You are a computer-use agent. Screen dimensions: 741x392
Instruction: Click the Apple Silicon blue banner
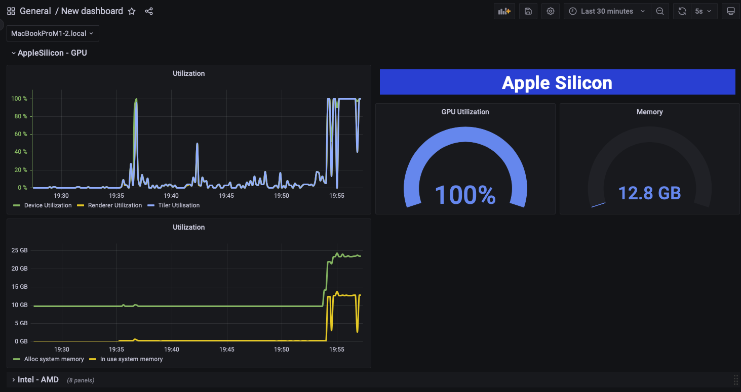point(557,82)
